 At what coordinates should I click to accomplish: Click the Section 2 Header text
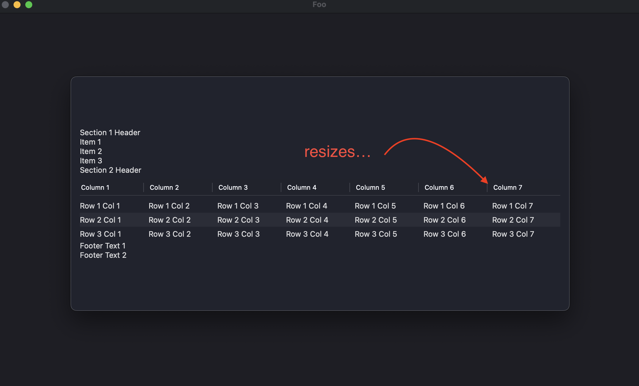point(110,170)
